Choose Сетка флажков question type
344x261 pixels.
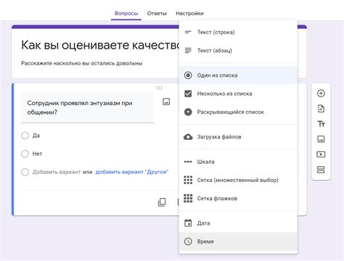tap(238, 199)
